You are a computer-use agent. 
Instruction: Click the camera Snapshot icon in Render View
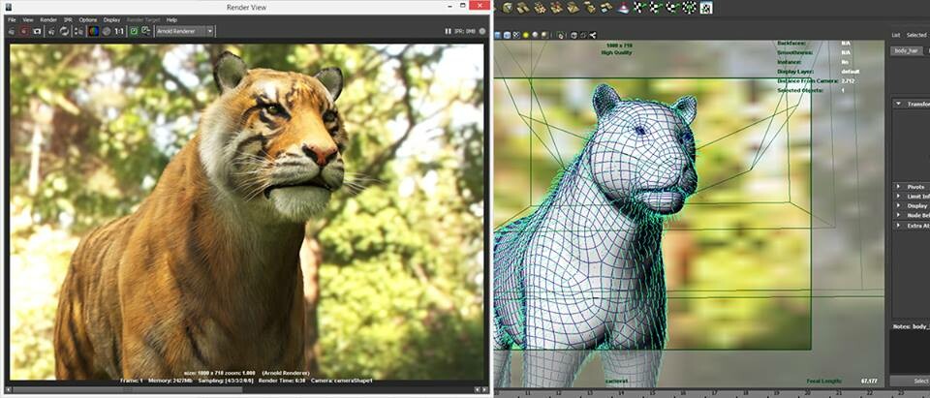click(x=37, y=31)
